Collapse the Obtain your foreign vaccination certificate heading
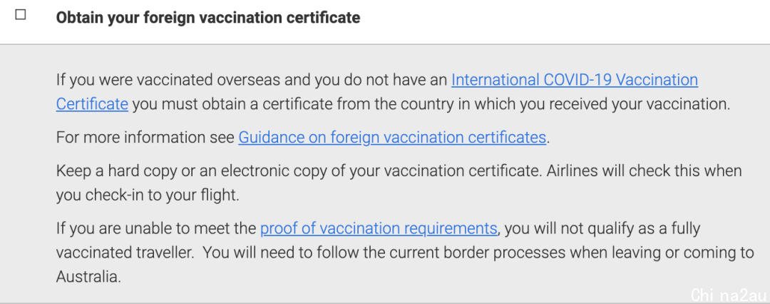 207,18
